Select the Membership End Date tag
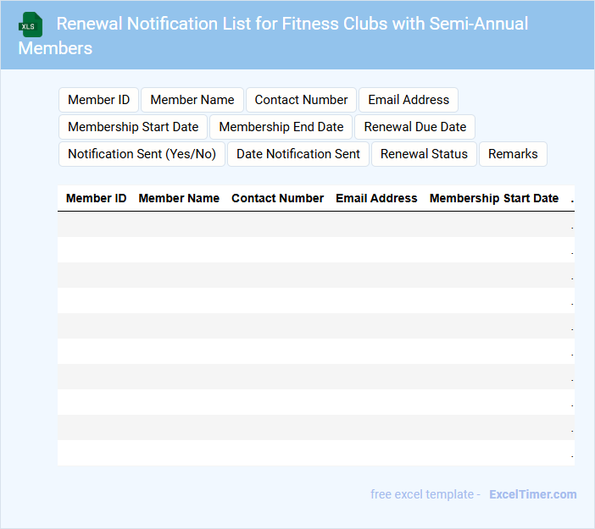The width and height of the screenshot is (595, 529). click(x=281, y=127)
